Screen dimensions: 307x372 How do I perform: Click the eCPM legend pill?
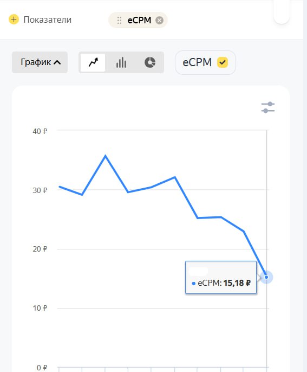pos(205,63)
